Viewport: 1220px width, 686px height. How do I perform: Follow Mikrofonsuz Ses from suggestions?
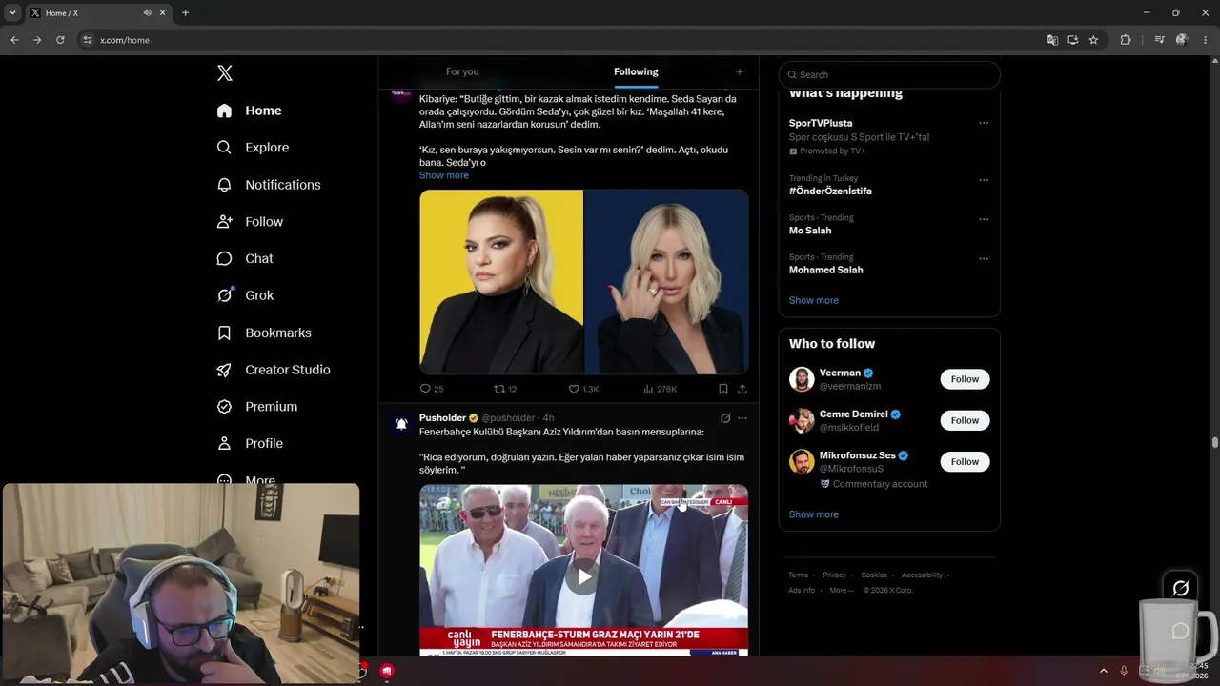coord(965,462)
